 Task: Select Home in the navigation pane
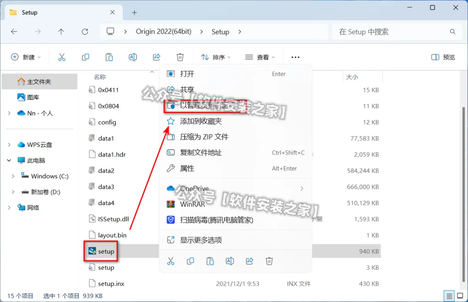tap(39, 82)
